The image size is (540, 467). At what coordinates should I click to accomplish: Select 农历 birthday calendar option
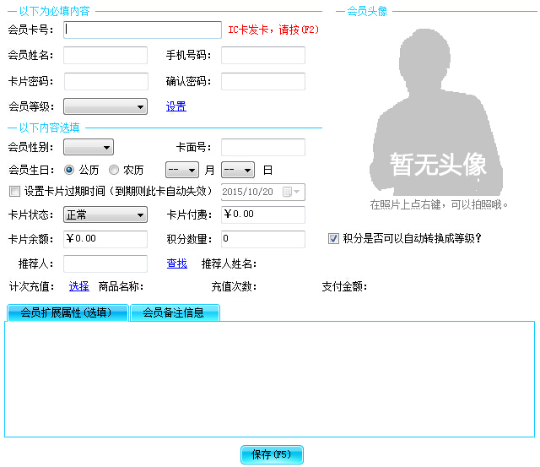click(113, 170)
